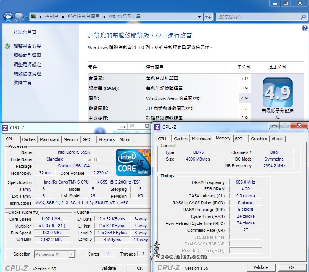Click the 1197.1 MHz core speed value
Image resolution: width=309 pixels, height=272 pixels.
pos(52,219)
